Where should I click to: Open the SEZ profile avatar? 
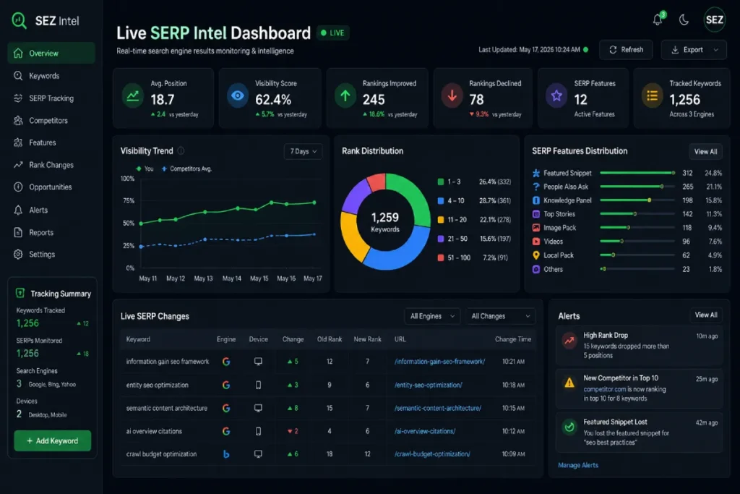tap(714, 20)
